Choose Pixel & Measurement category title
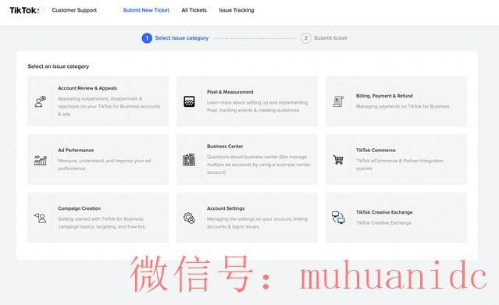The image size is (499, 305). 230,92
